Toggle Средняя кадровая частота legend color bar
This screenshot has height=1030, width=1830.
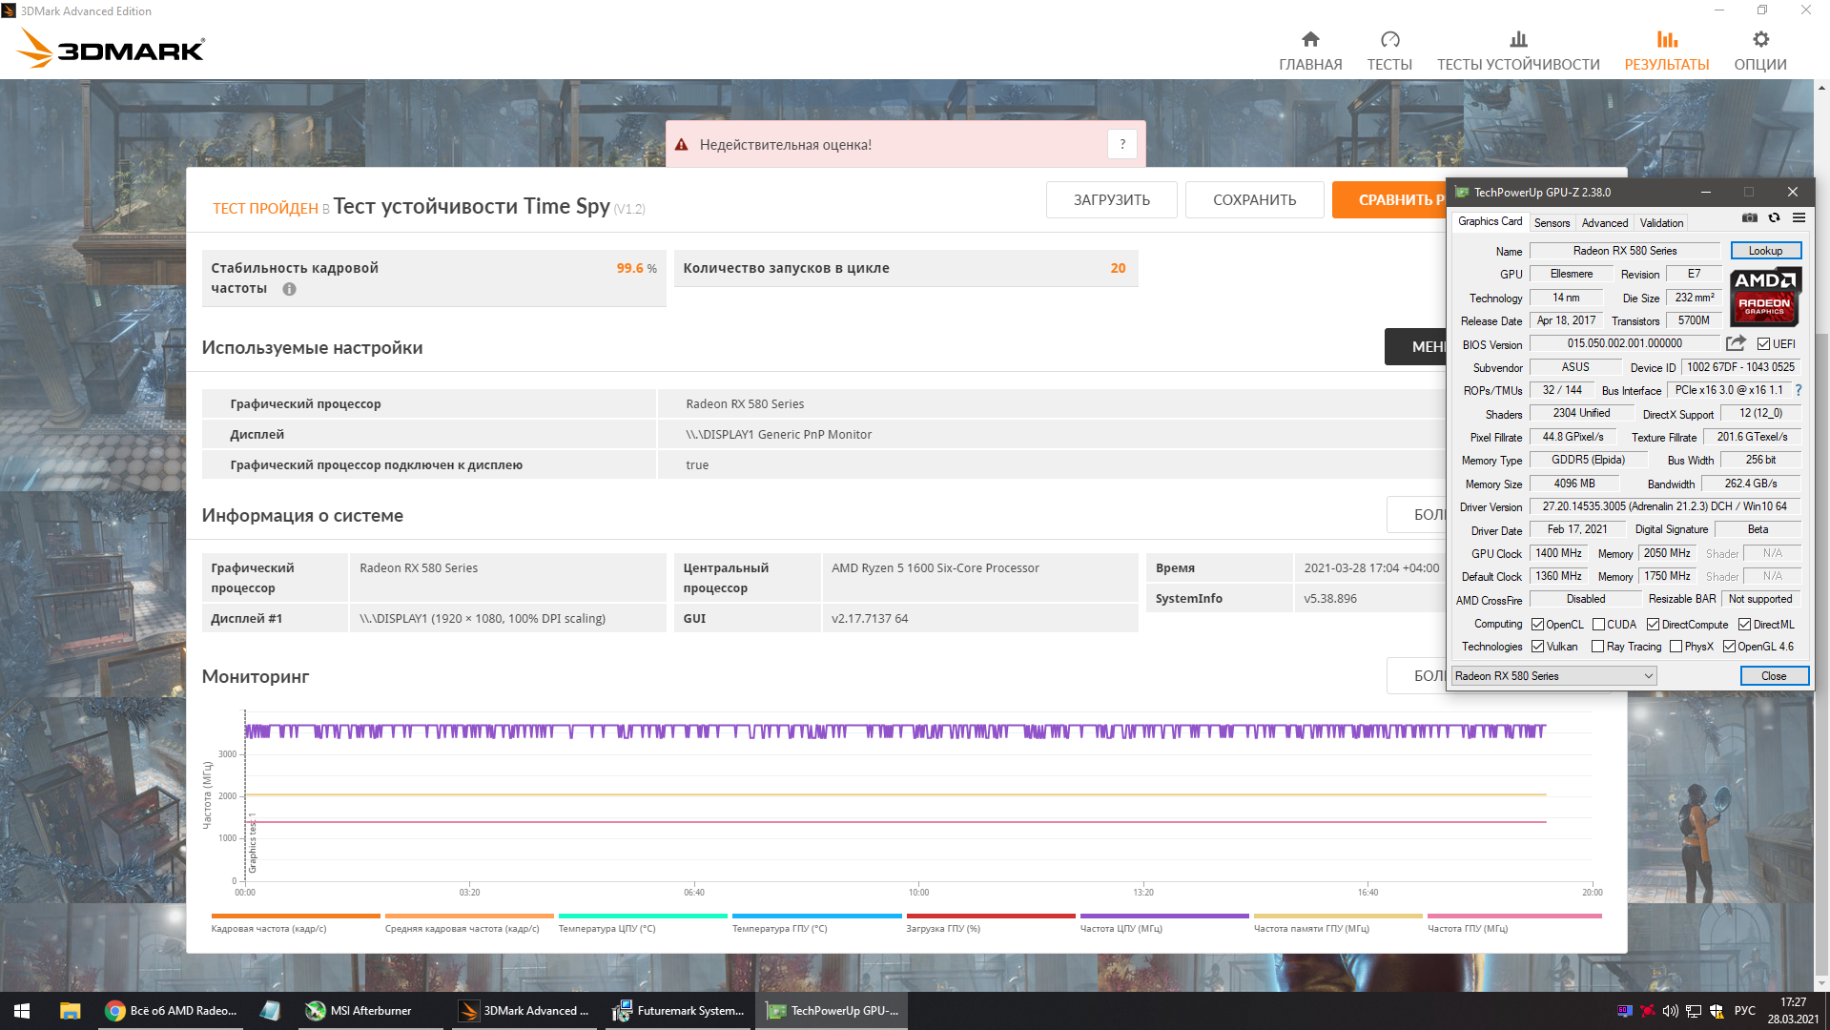[x=469, y=917]
